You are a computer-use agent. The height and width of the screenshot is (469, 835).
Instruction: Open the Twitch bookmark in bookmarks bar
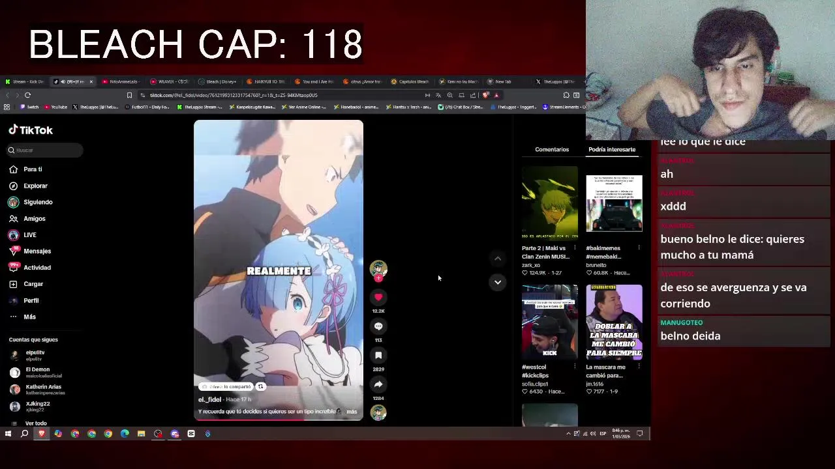coord(29,107)
